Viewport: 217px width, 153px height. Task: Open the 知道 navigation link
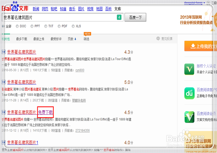coord(63,9)
